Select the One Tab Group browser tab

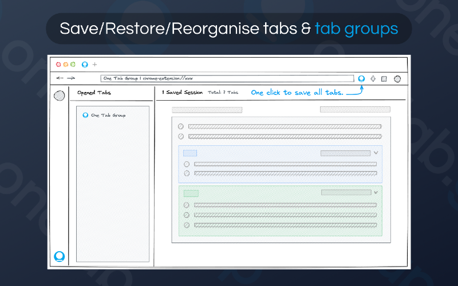coord(85,65)
